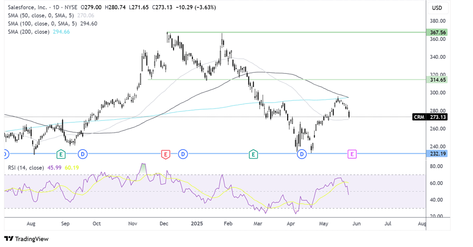Image resolution: width=473 pixels, height=247 pixels.
Task: Open the green E earnings marker before March
Action: click(x=253, y=154)
